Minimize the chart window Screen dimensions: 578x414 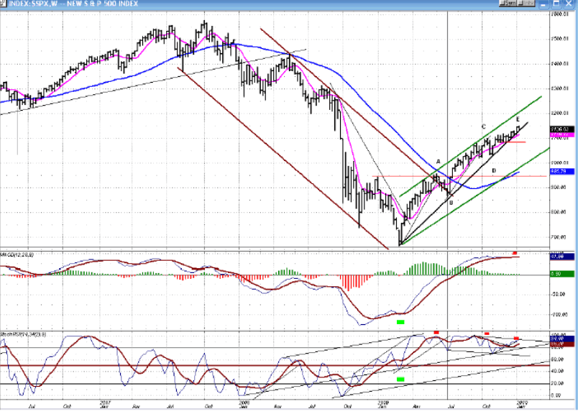pos(543,4)
